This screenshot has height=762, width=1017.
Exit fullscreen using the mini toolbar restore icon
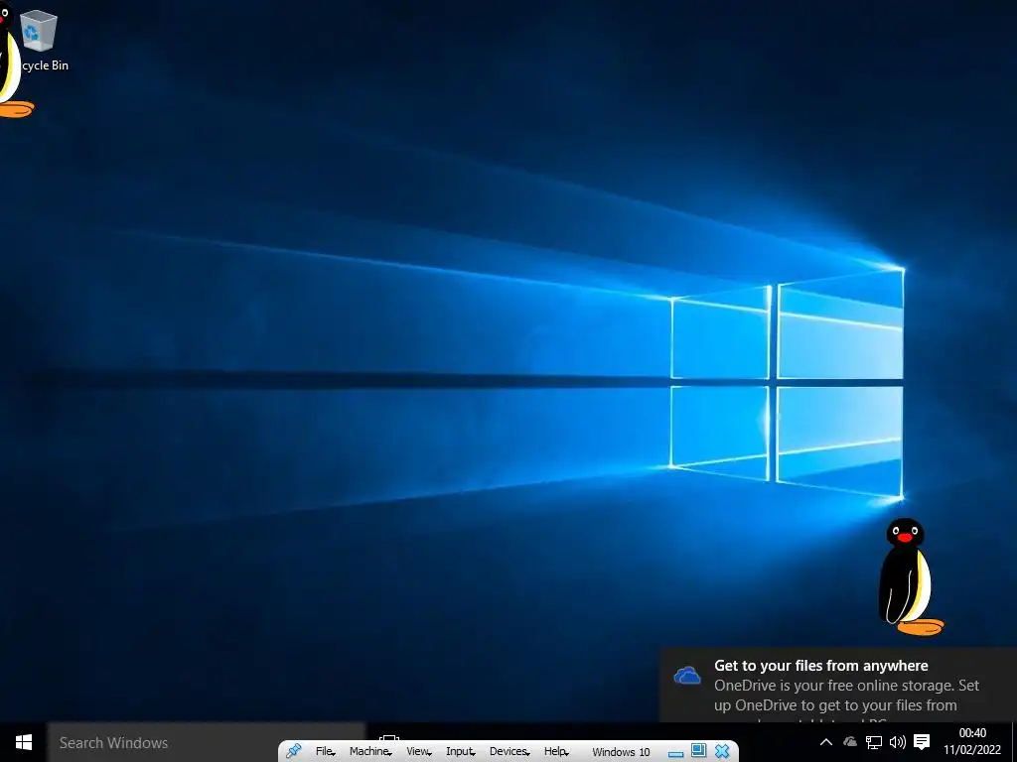click(698, 750)
